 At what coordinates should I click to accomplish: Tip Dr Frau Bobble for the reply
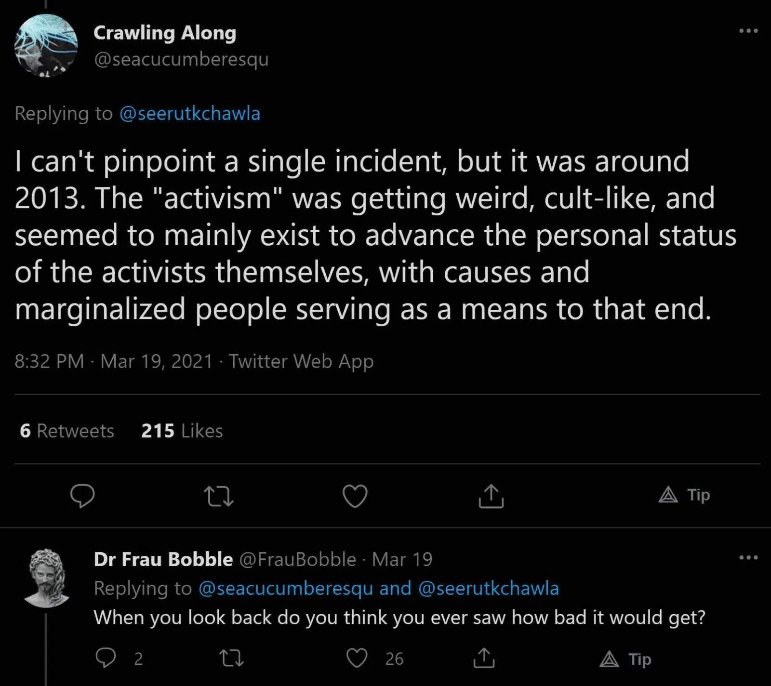pyautogui.click(x=625, y=659)
